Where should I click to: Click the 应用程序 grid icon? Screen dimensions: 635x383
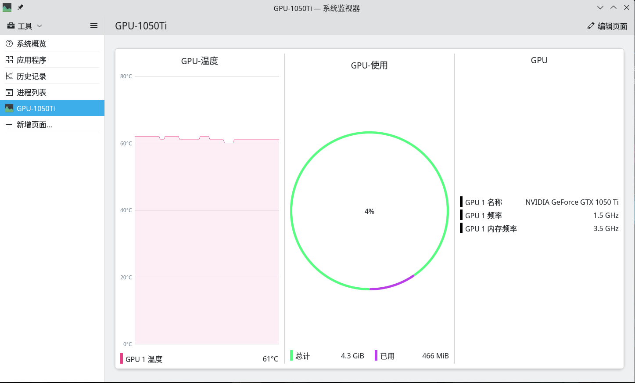(x=9, y=60)
